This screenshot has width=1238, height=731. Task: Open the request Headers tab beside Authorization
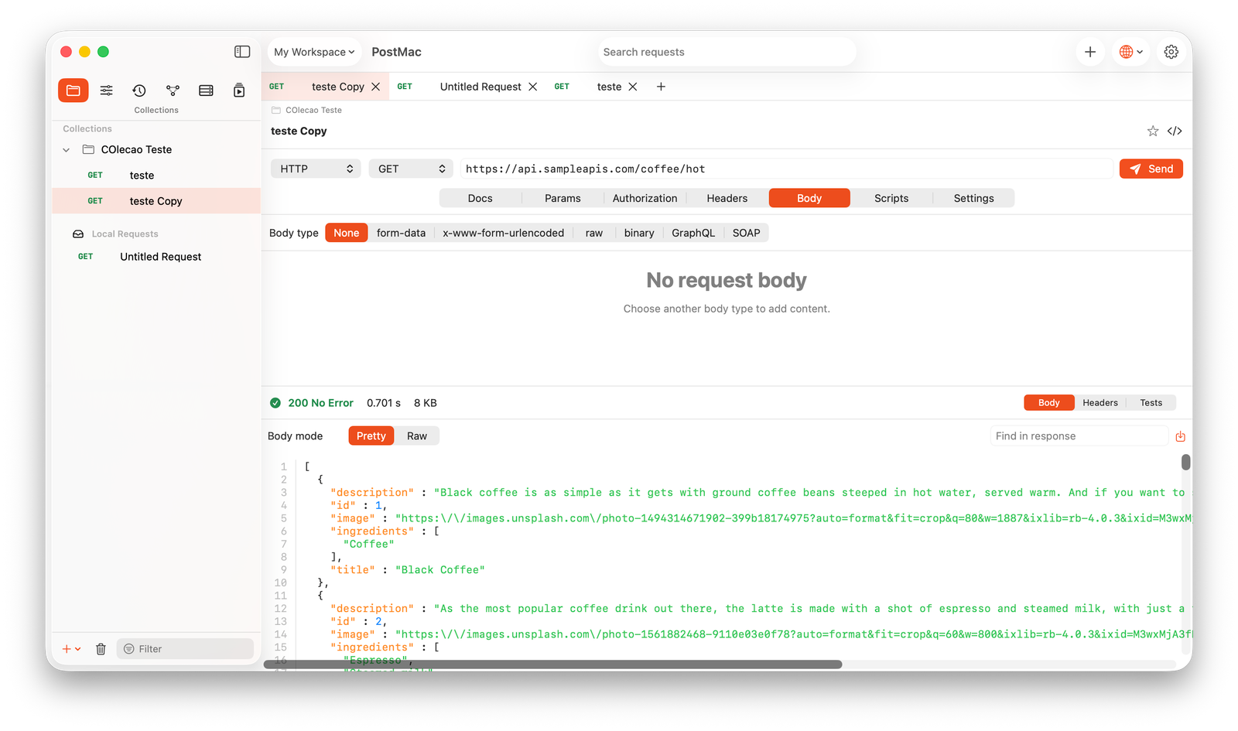click(727, 198)
